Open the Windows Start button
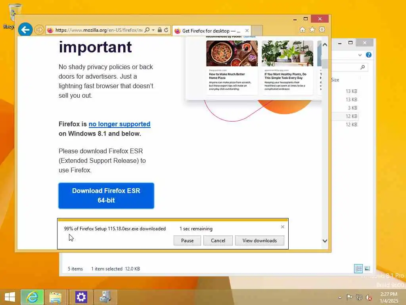This screenshot has height=305, width=406. tap(10, 297)
